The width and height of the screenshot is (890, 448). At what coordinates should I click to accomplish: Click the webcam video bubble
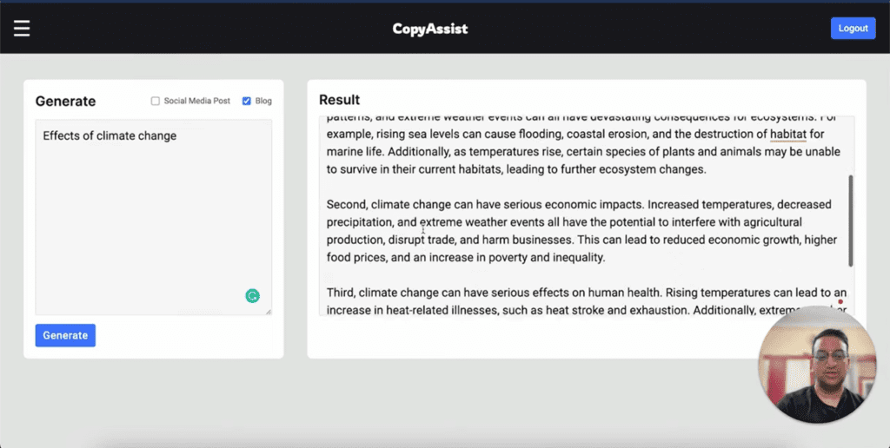[x=816, y=365]
